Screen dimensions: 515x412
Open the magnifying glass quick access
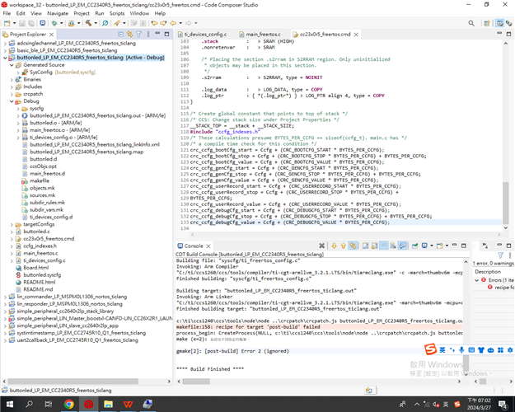(471, 23)
